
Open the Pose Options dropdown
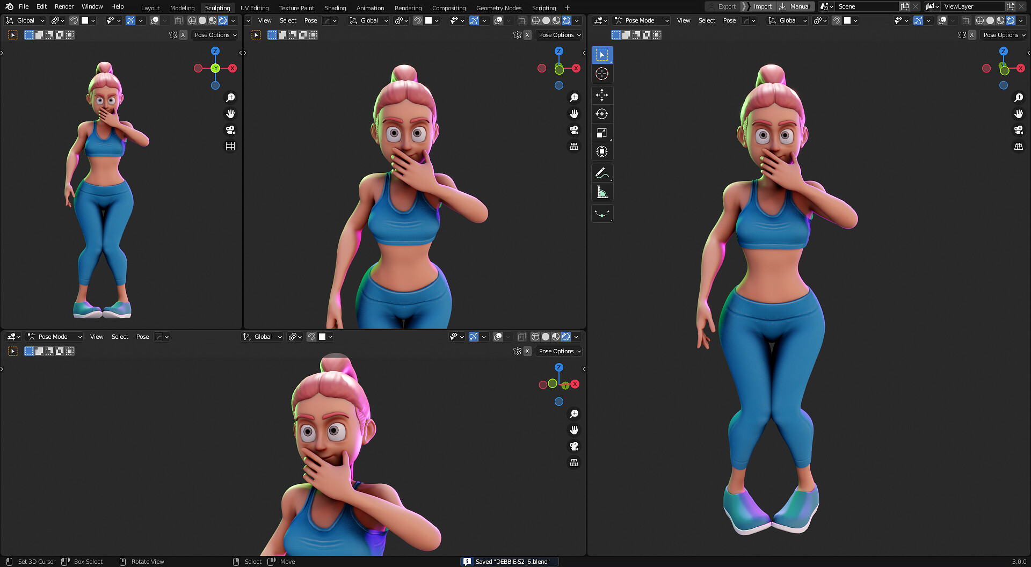1004,34
